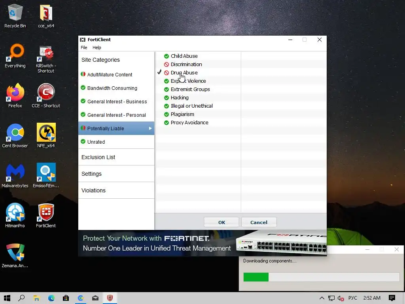Click the Hacking category label

click(x=180, y=98)
